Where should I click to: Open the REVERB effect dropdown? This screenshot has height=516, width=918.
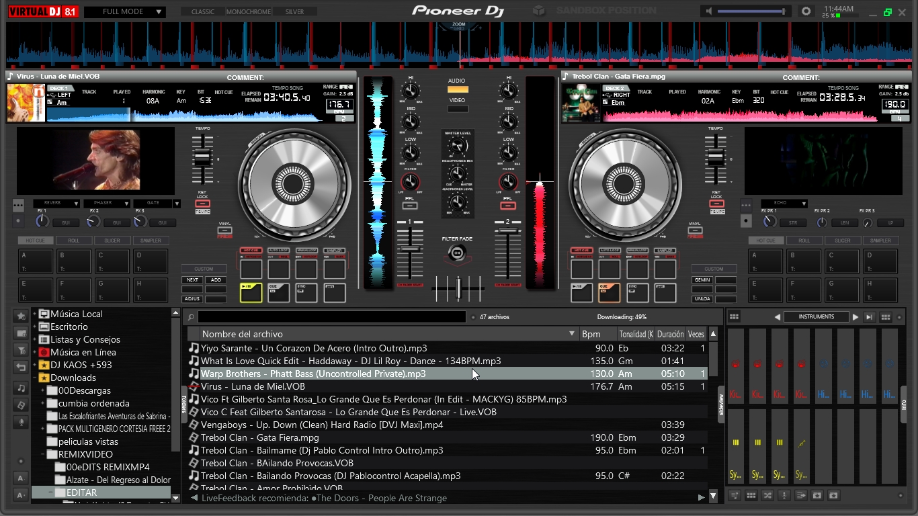57,204
